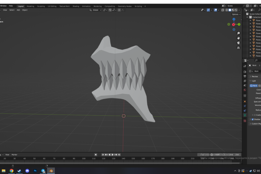Screen dimensions: 261x174
Task: Open the Options dropdown in viewport
Action: click(x=236, y=14)
